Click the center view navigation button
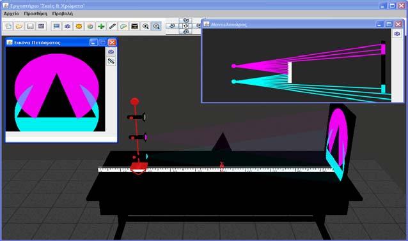The height and width of the screenshot is (241, 408). click(186, 26)
